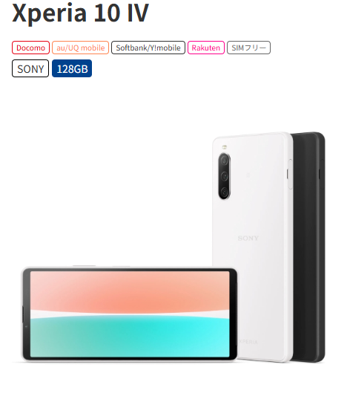The height and width of the screenshot is (402, 347).
Task: Click the landscape phone's display
Action: (x=130, y=314)
